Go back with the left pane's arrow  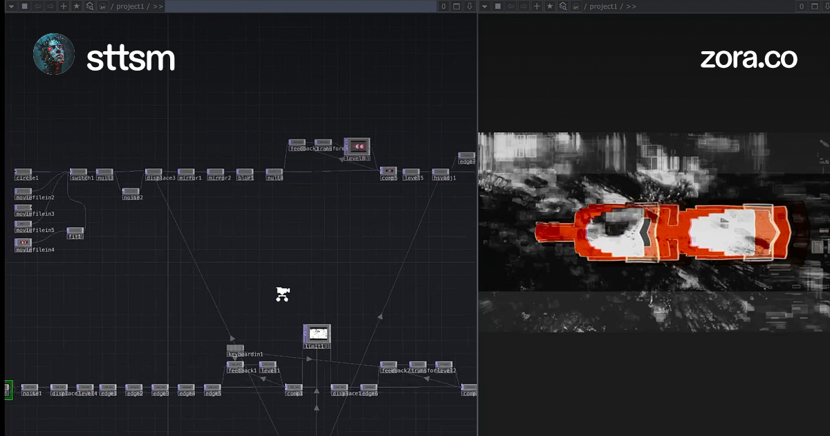pyautogui.click(x=37, y=6)
